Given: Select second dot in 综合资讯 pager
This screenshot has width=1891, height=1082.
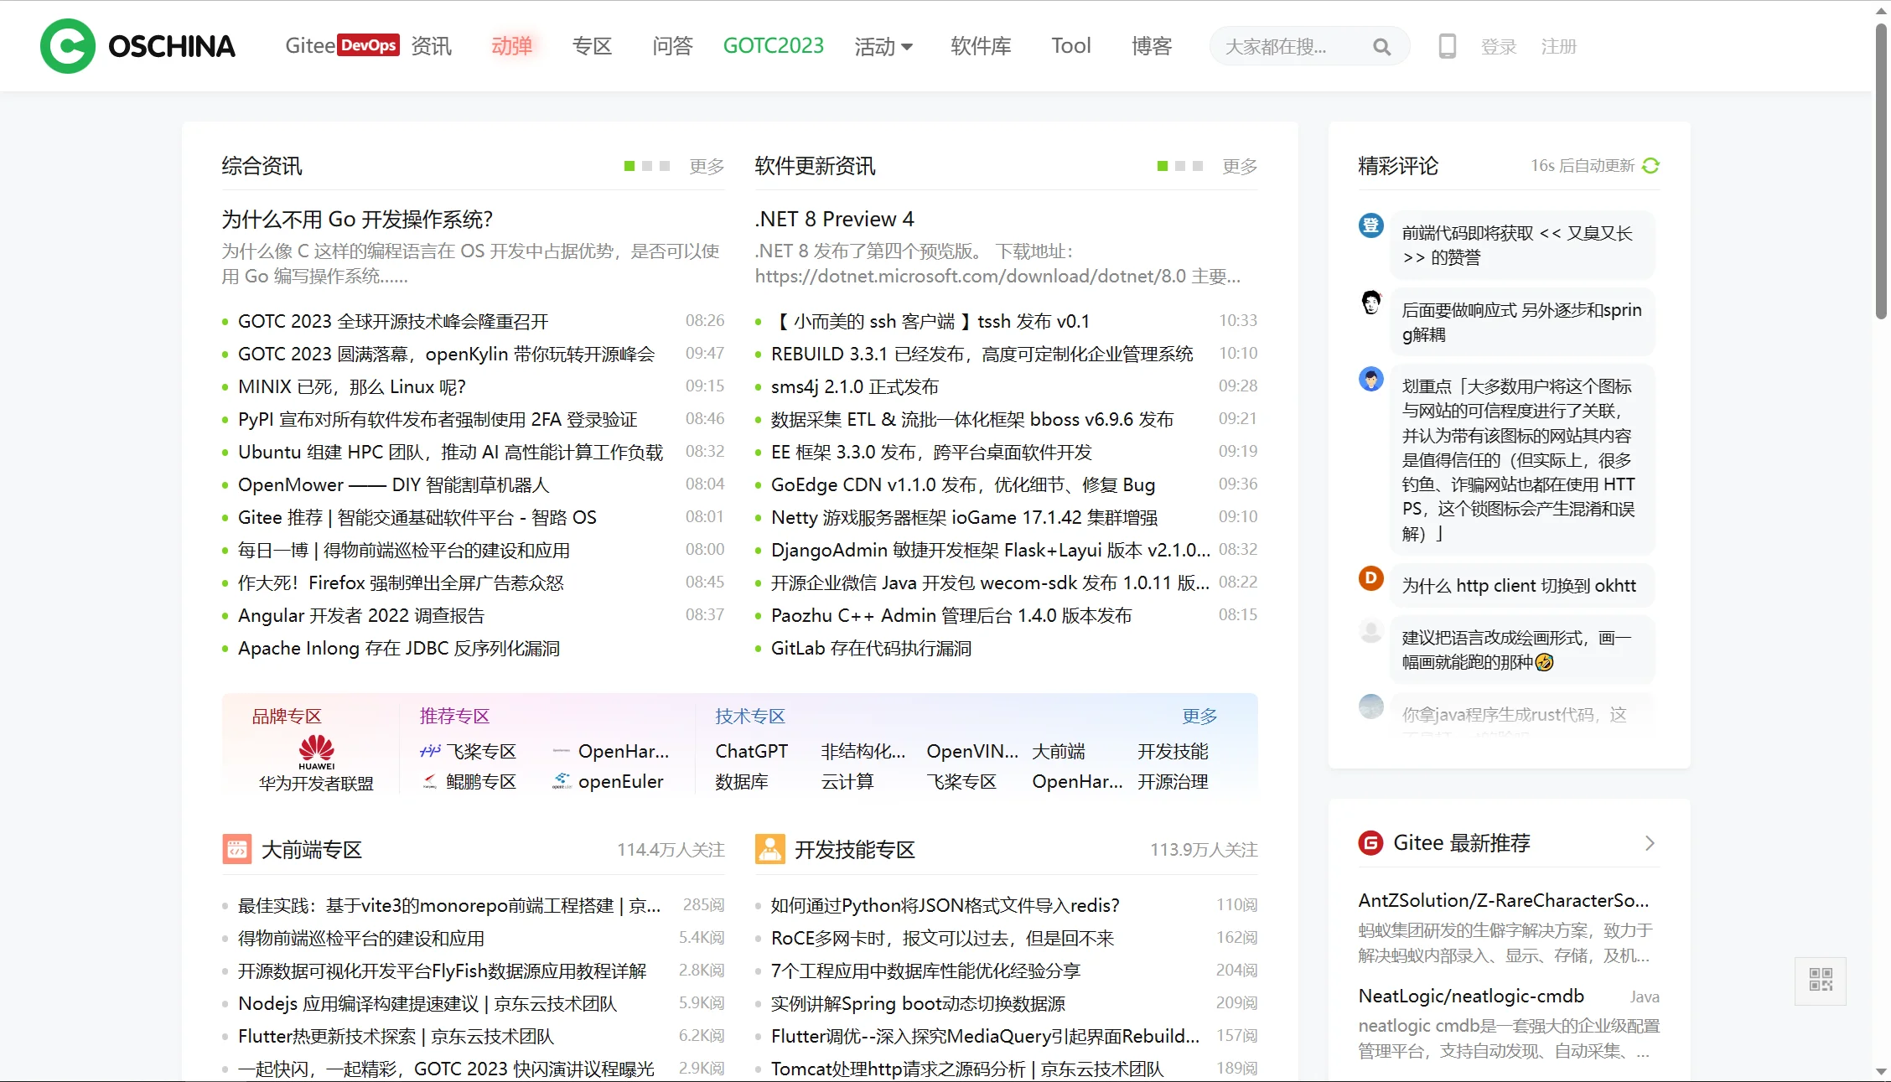Looking at the screenshot, I should [647, 166].
